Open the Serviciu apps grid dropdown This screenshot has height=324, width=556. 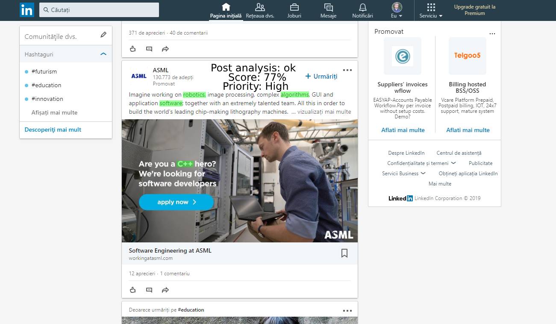(x=431, y=11)
